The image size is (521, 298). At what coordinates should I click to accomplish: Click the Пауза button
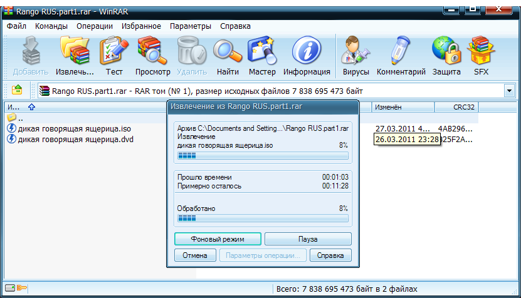pyautogui.click(x=308, y=239)
